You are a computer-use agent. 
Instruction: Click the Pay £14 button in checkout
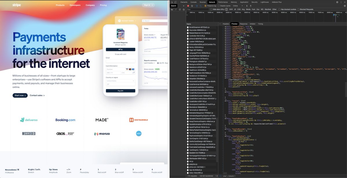(x=120, y=91)
